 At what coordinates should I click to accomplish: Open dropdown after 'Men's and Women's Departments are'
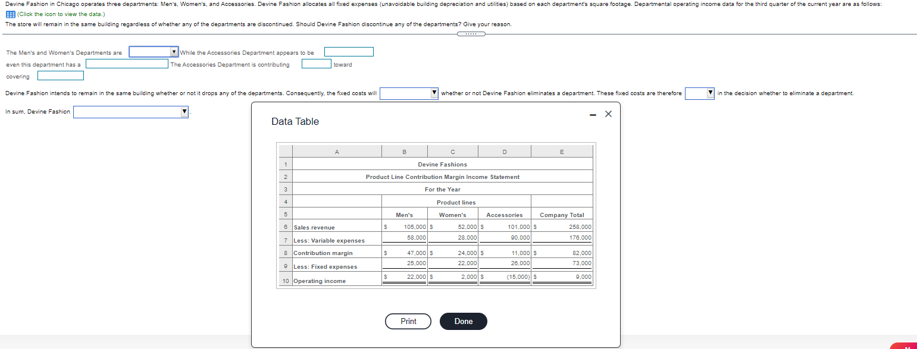coord(154,52)
